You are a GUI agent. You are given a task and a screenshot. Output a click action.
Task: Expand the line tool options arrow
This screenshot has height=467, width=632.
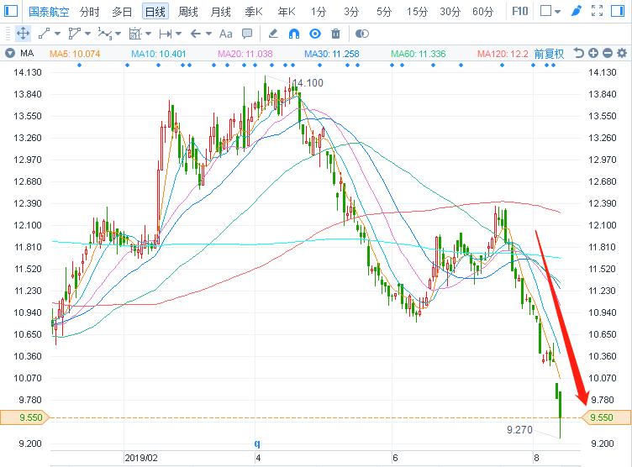coord(57,34)
